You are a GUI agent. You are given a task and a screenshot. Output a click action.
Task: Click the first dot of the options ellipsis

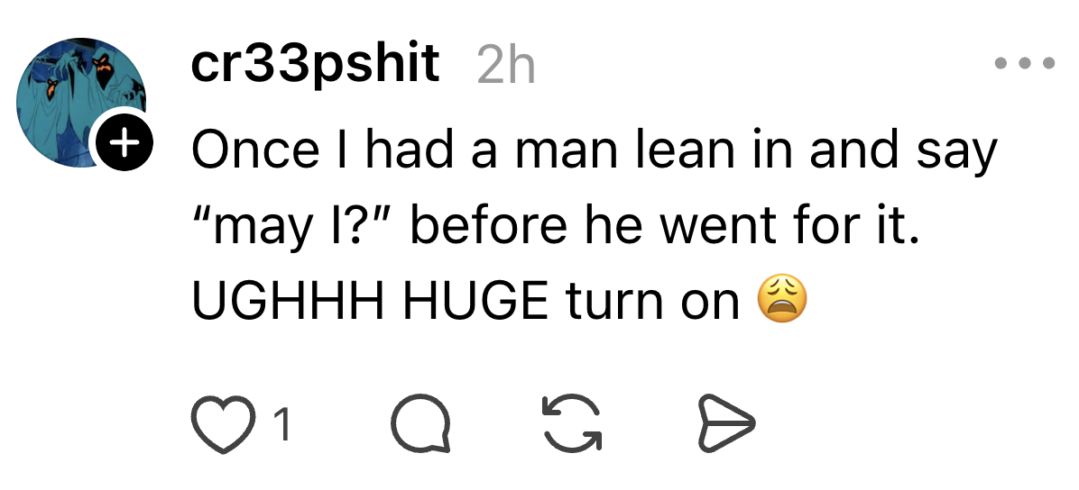(1002, 64)
